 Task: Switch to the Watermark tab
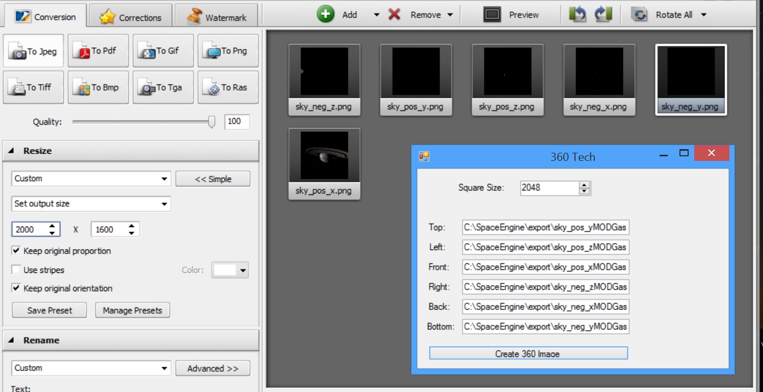pos(216,17)
